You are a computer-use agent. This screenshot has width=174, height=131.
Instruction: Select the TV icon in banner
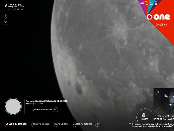(x=151, y=3)
